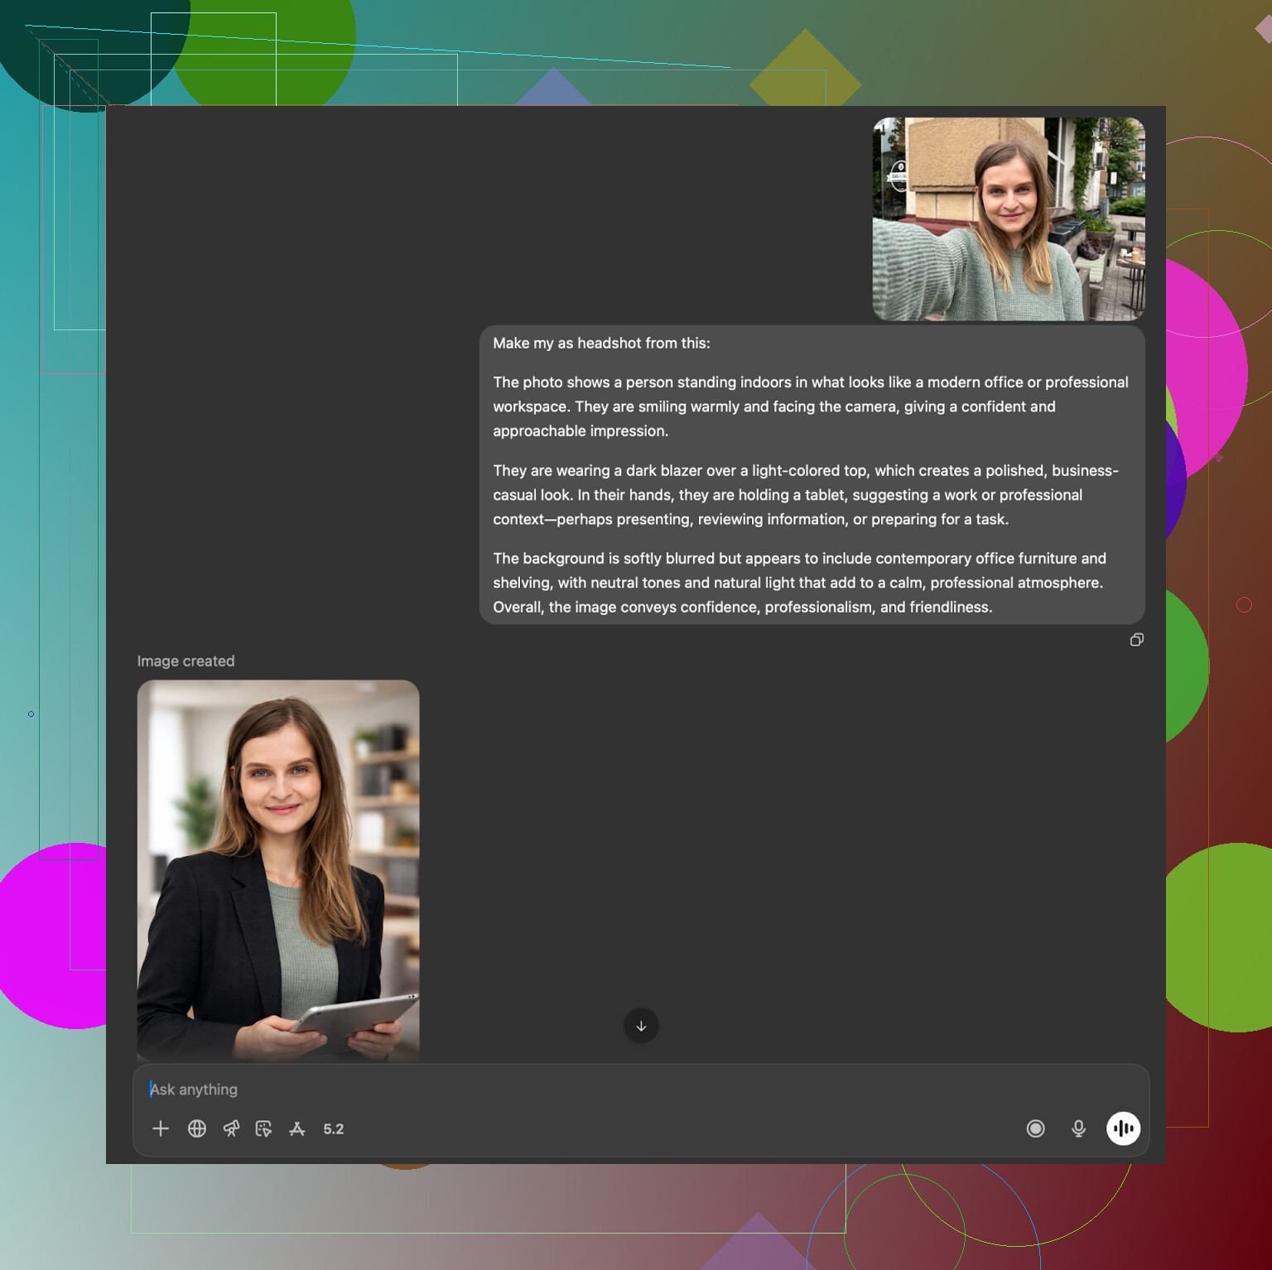
Task: Open the 5.2 model selector
Action: click(x=334, y=1129)
